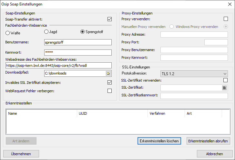The height and width of the screenshot is (160, 235).
Task: Toggle Invalides SSL Zertifikat akzeptieren checkbox
Action: point(109,83)
